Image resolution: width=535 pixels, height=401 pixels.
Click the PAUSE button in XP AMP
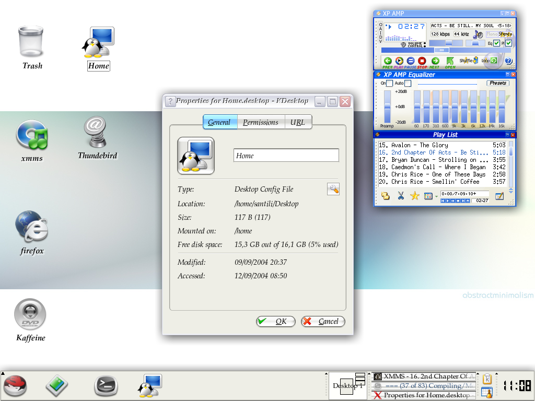click(x=411, y=61)
